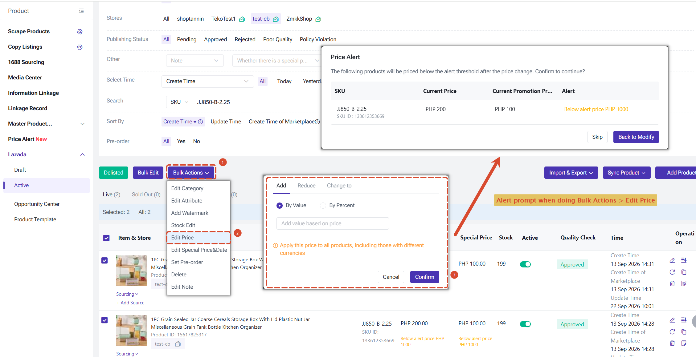The width and height of the screenshot is (696, 357).
Task: Click edit pencil icon for 14:31 product
Action: click(x=672, y=261)
